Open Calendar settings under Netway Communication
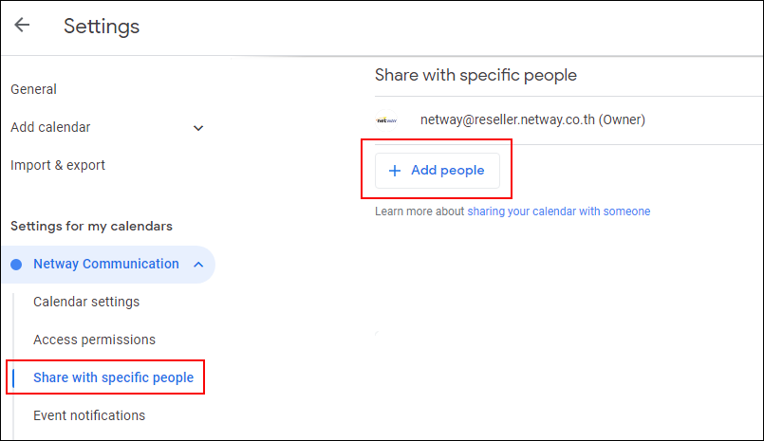The height and width of the screenshot is (441, 764). tap(86, 302)
